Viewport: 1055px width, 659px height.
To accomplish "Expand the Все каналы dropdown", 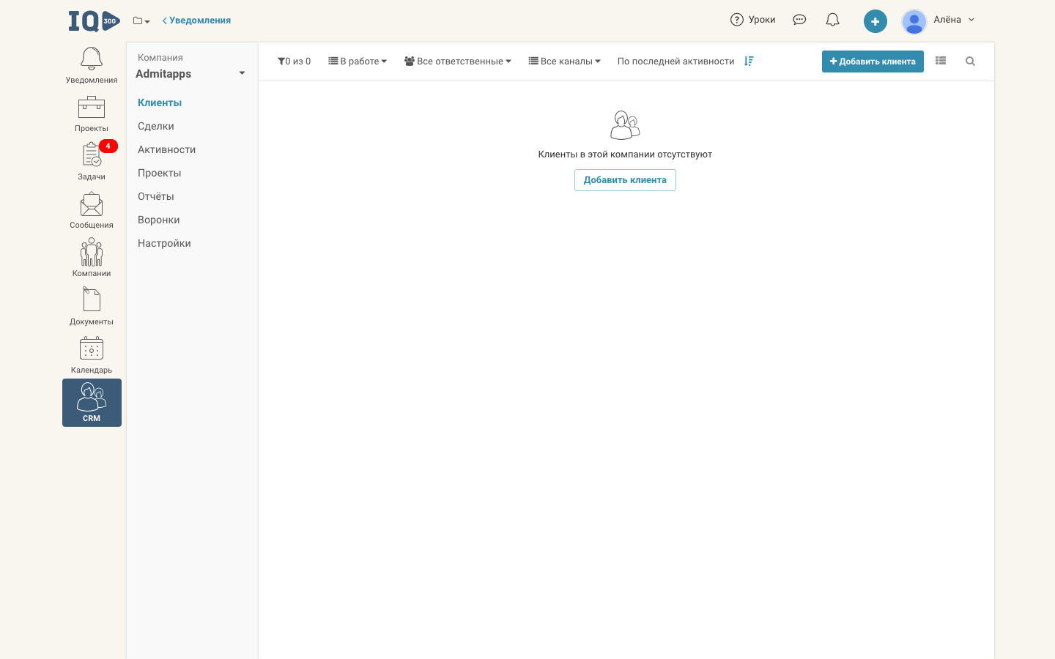I will point(565,62).
